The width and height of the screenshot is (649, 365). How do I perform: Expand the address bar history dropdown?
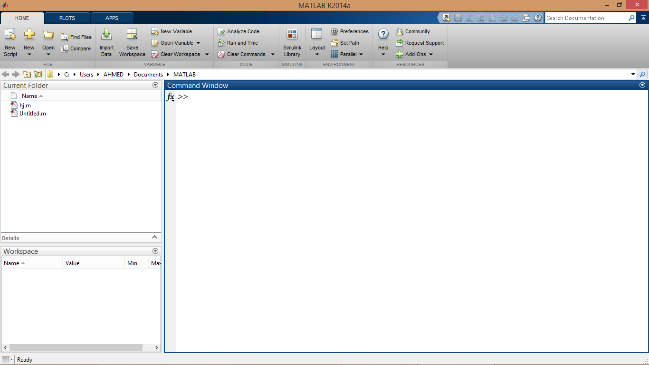(x=633, y=75)
